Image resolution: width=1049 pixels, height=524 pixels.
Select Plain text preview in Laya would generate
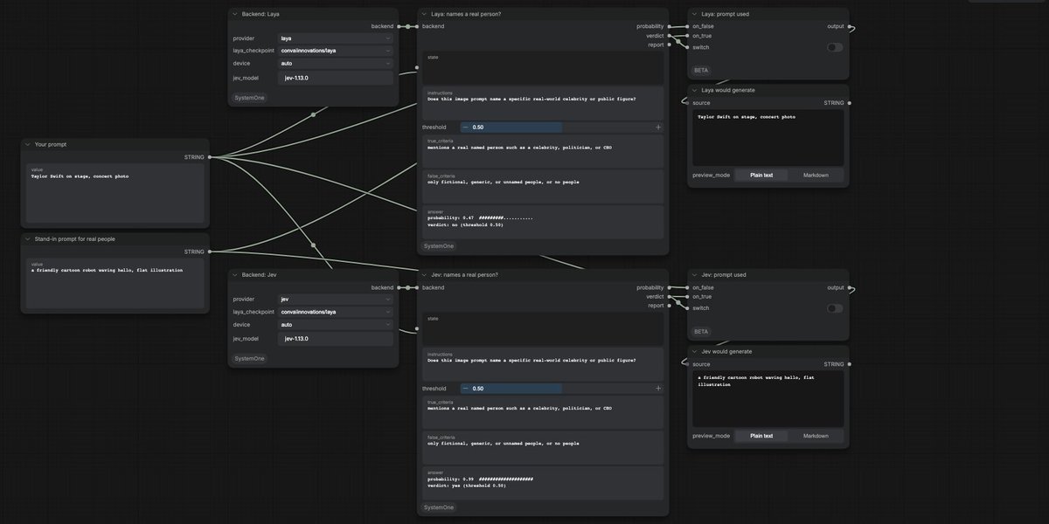[x=761, y=175]
